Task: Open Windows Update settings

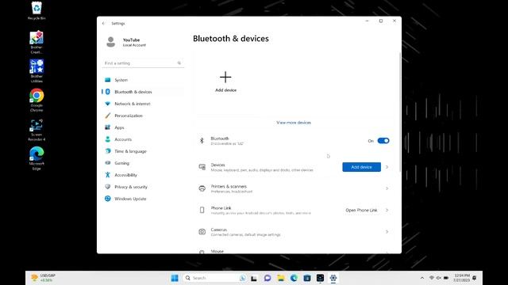Action: (143, 199)
